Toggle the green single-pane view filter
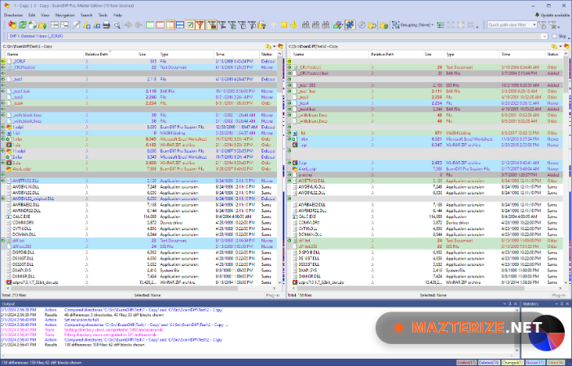 tap(150, 24)
